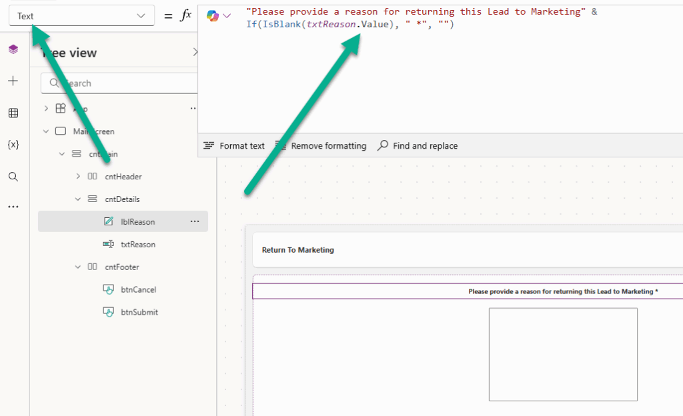This screenshot has width=683, height=416.
Task: Click Format text button
Action: (234, 146)
